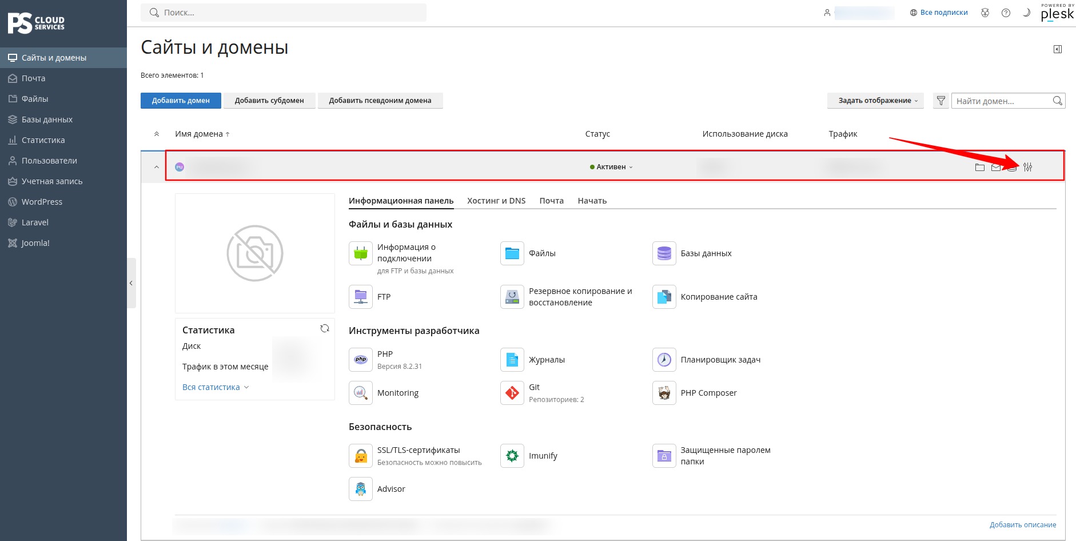Click the domain row hosting settings sliders icon
Image resolution: width=1076 pixels, height=541 pixels.
[x=1028, y=167]
